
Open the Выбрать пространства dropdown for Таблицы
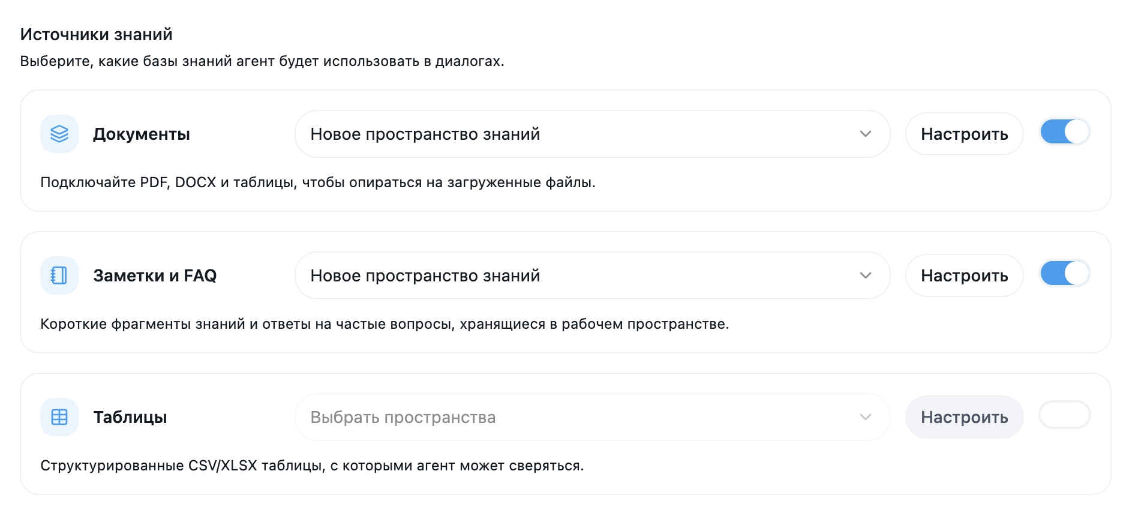(592, 416)
